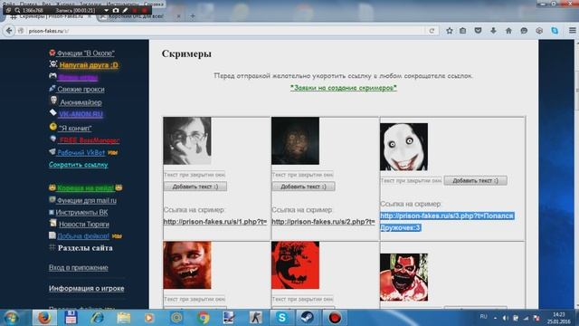Image resolution: width=579 pixels, height=326 pixels.
Task: Show hidden system tray icons
Action: pos(495,318)
